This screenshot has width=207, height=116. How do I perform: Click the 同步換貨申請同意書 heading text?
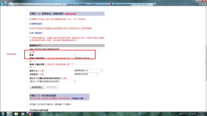tap(39, 110)
